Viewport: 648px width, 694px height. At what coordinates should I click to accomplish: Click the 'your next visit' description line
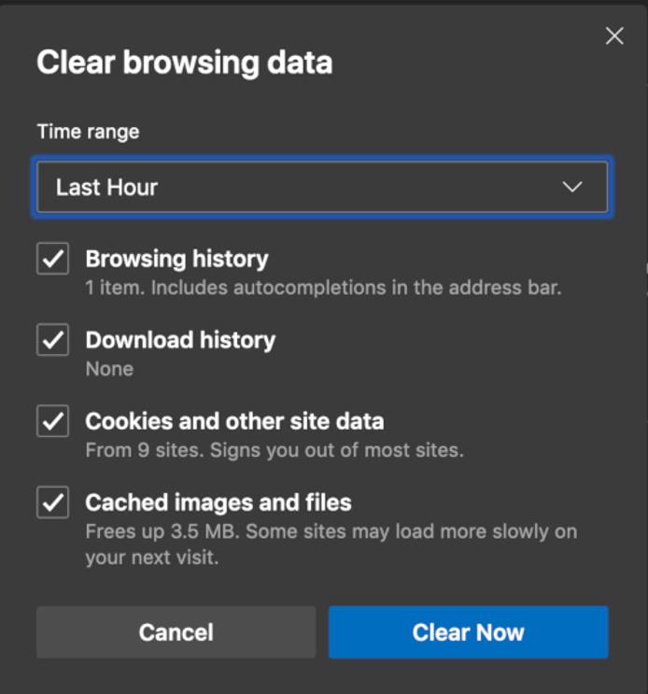pyautogui.click(x=151, y=558)
